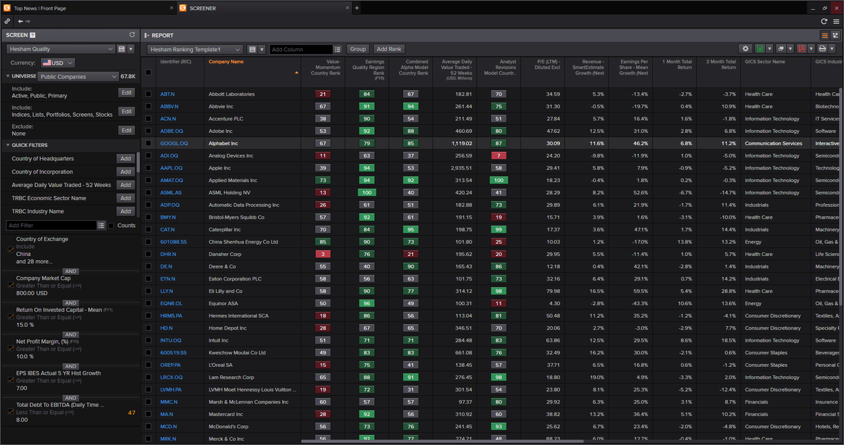Disable the Net Profit Margin filter
The width and height of the screenshot is (844, 445).
[10, 349]
